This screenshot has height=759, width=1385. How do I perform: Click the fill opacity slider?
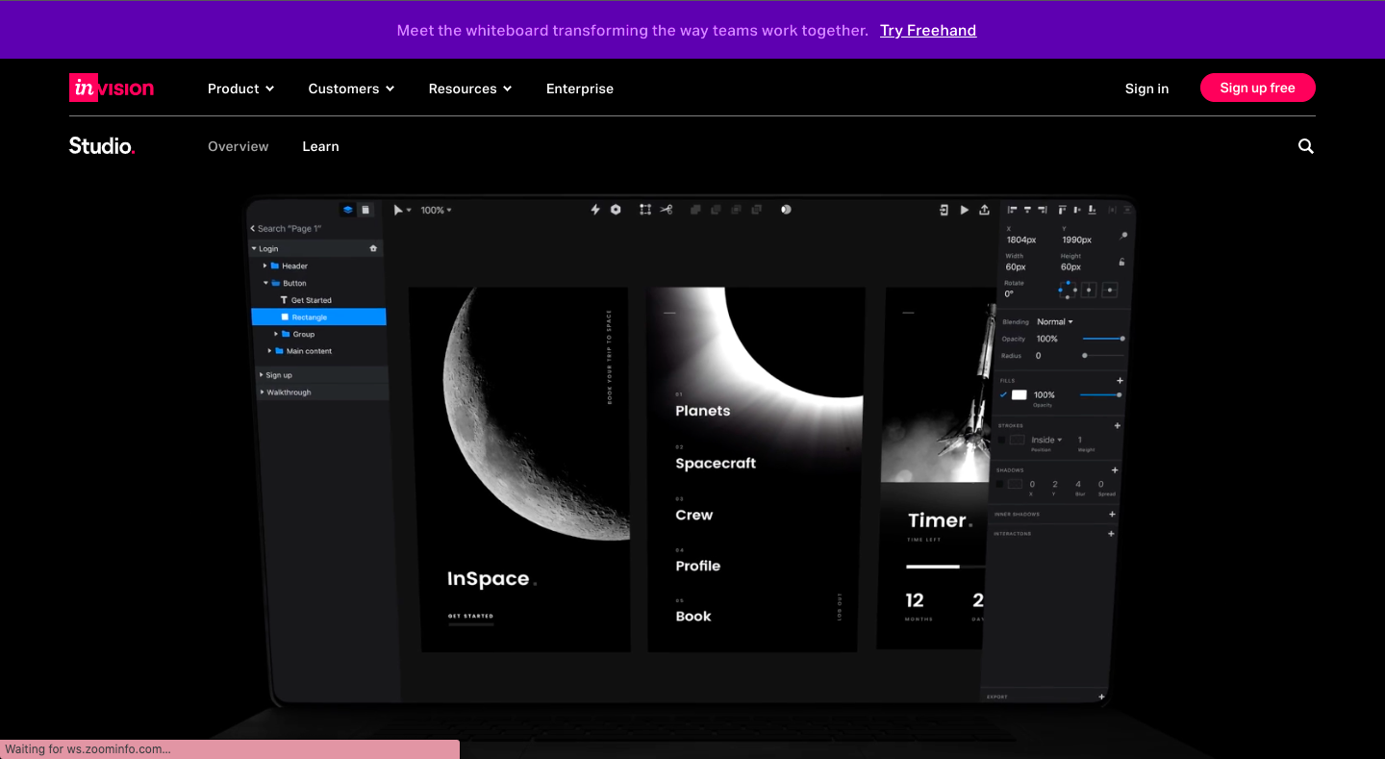tap(1101, 394)
